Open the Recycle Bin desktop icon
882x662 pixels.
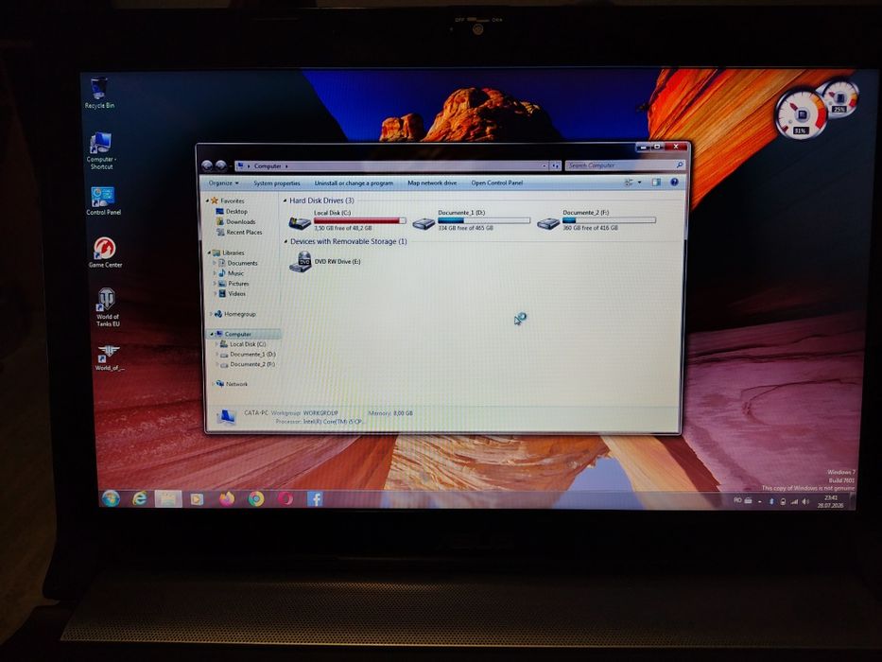click(99, 94)
